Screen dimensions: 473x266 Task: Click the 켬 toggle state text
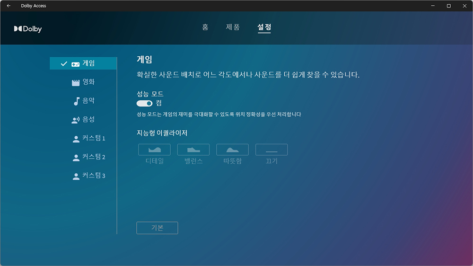click(158, 103)
